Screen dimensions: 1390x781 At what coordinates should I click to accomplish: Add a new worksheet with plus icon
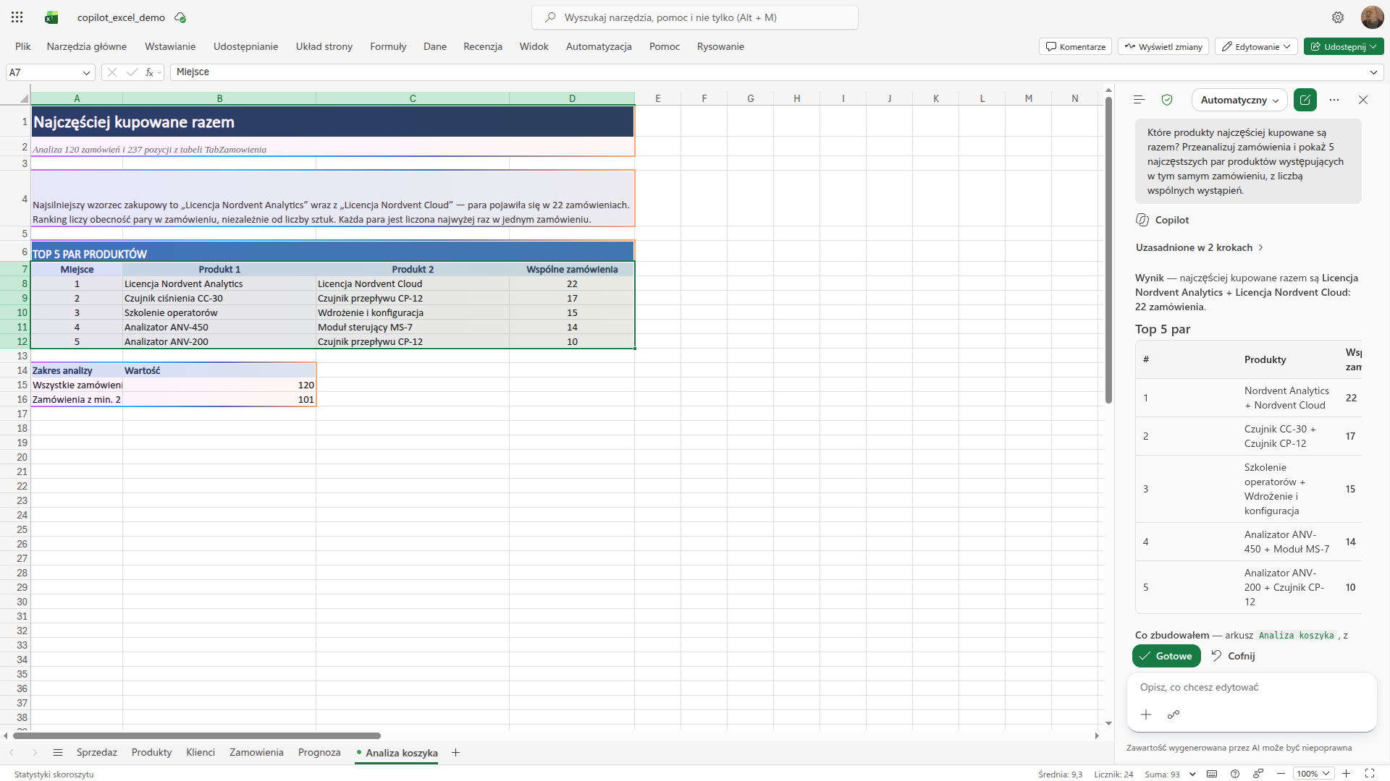coord(455,753)
